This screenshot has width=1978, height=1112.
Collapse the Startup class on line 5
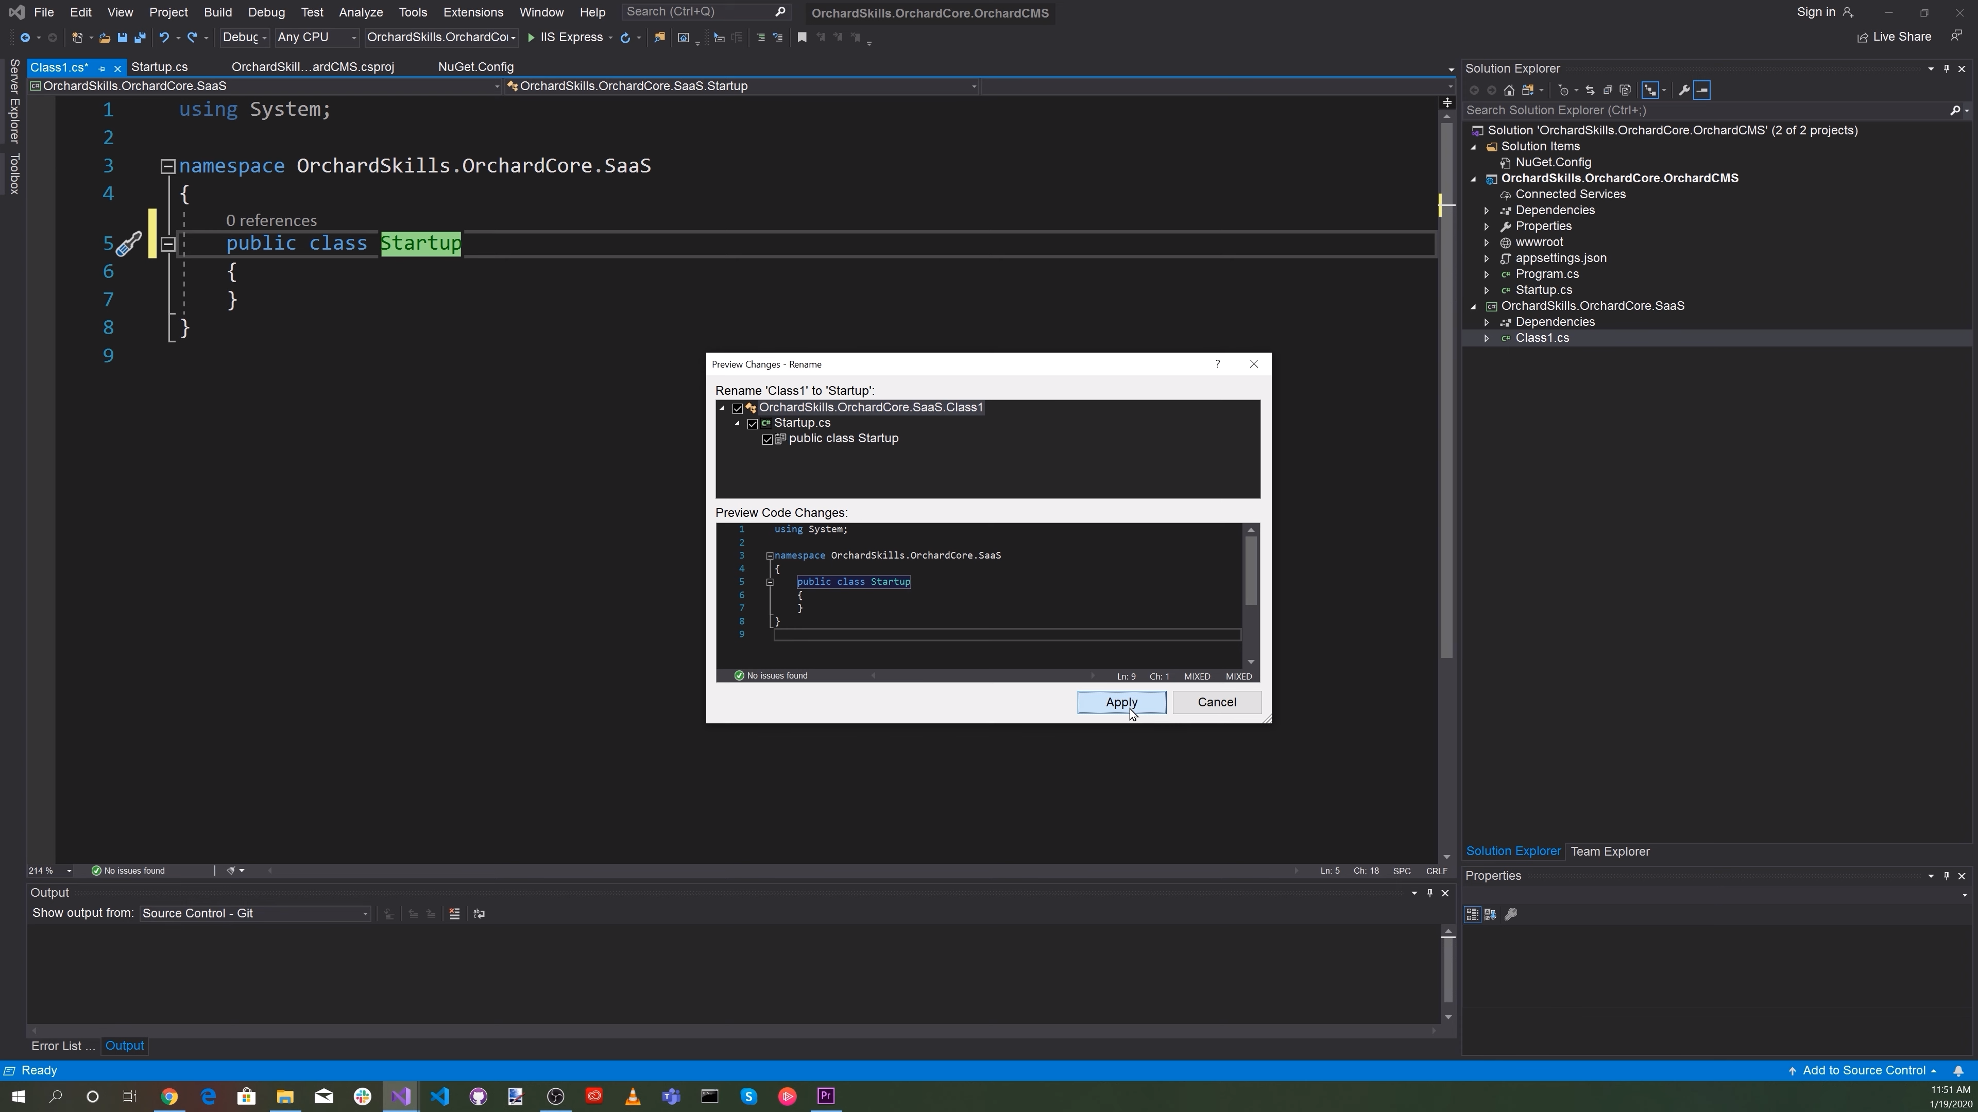[x=167, y=244]
